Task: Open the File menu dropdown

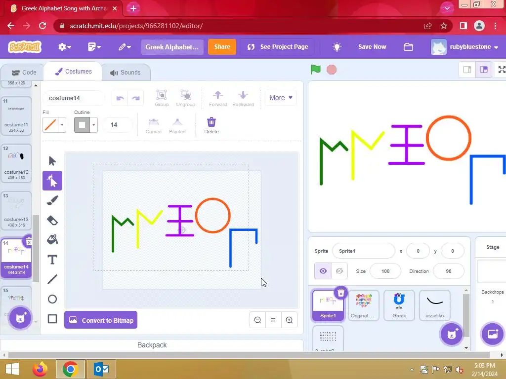Action: (94, 47)
